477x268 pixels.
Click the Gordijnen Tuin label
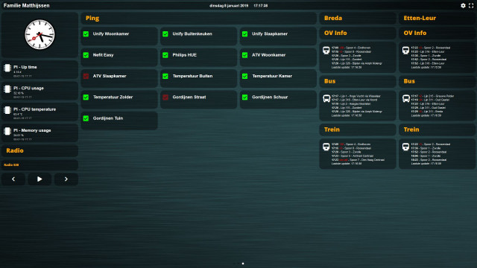coord(108,118)
